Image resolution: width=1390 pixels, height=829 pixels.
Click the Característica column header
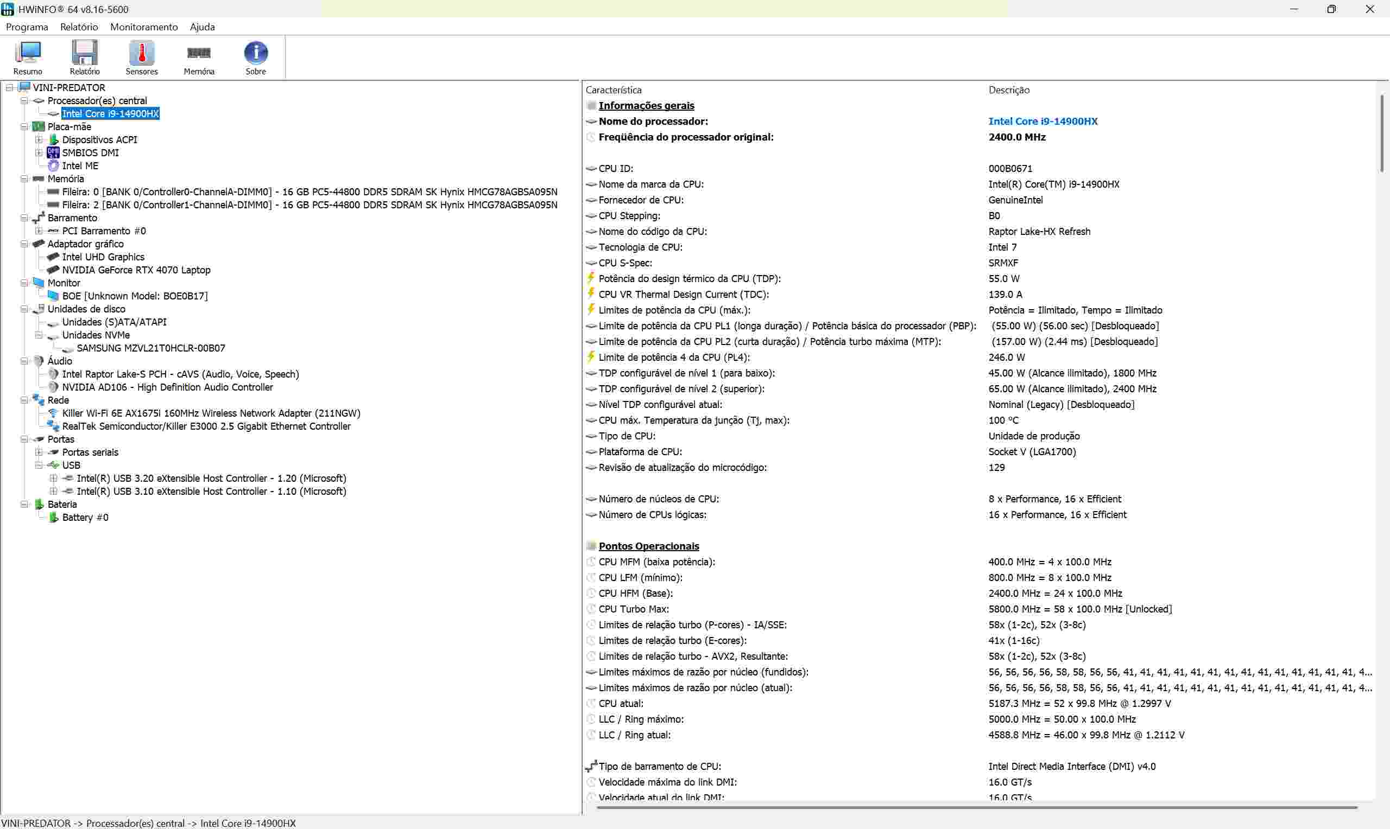click(x=614, y=90)
